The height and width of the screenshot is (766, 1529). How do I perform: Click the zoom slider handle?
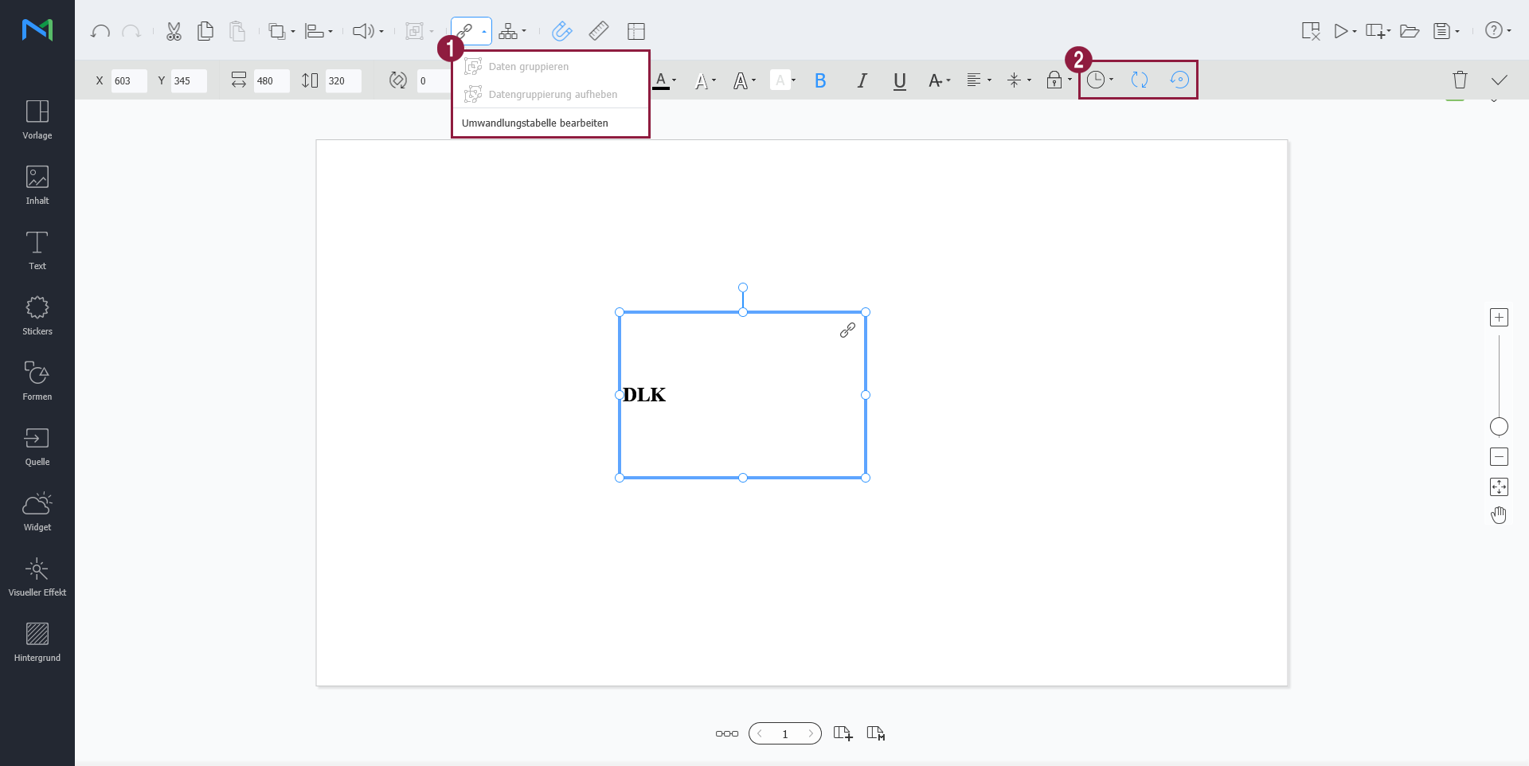(1499, 427)
